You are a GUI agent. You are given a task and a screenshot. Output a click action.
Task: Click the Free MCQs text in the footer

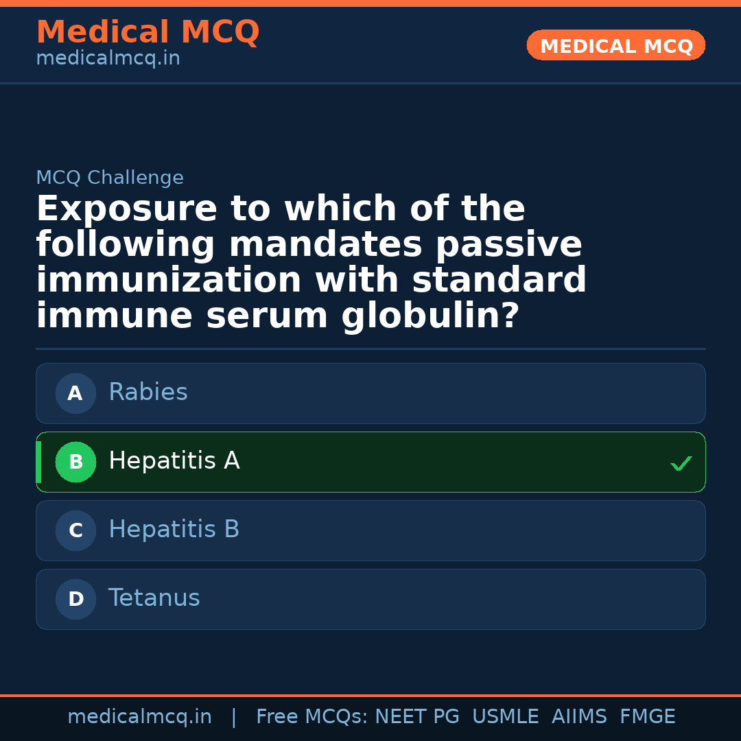tap(312, 717)
